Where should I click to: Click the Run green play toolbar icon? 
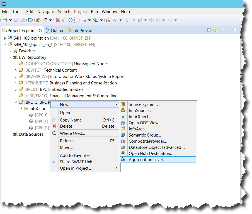coord(84,20)
